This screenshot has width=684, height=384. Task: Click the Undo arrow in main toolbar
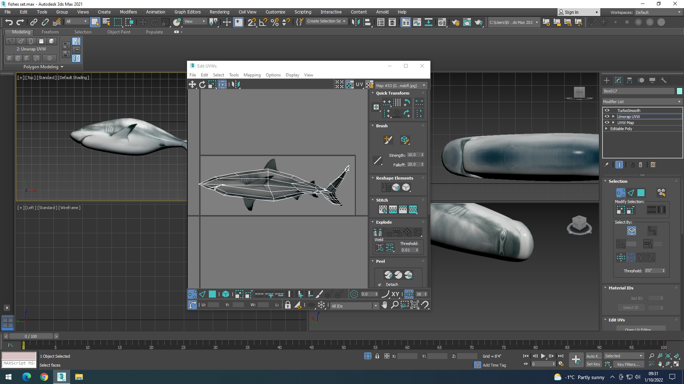[9, 22]
